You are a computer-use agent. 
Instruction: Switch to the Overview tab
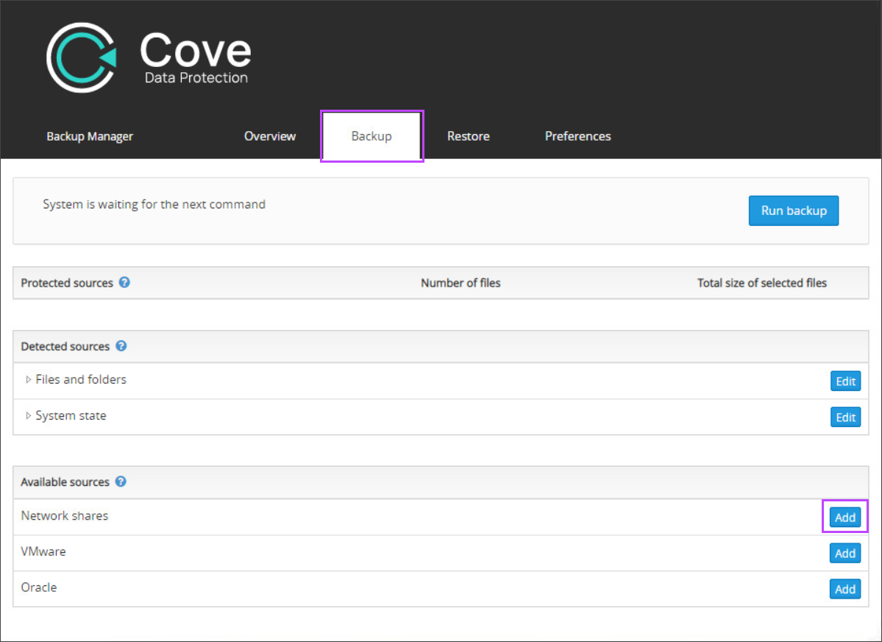click(270, 136)
